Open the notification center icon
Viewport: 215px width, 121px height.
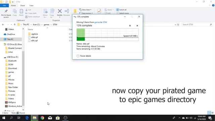click(210, 118)
